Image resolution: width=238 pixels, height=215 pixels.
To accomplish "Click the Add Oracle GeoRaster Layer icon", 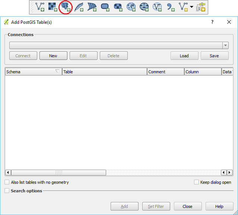I will [x=118, y=7].
